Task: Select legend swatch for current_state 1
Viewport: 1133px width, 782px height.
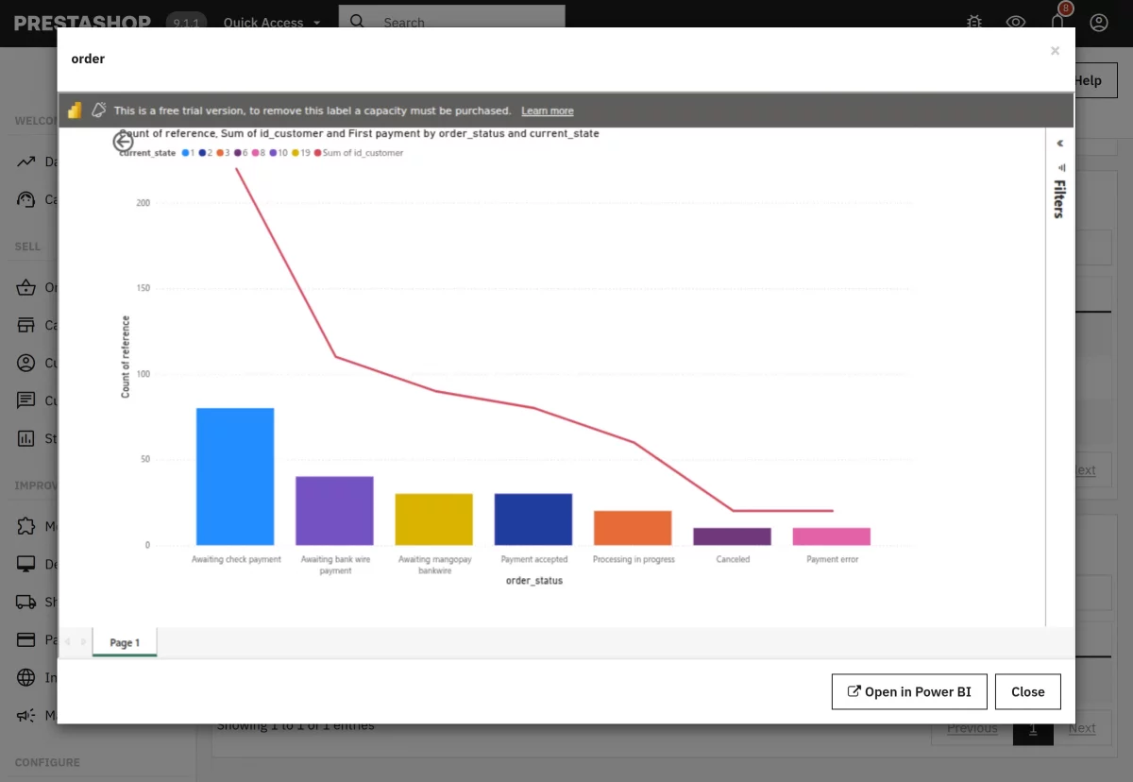Action: pos(186,153)
